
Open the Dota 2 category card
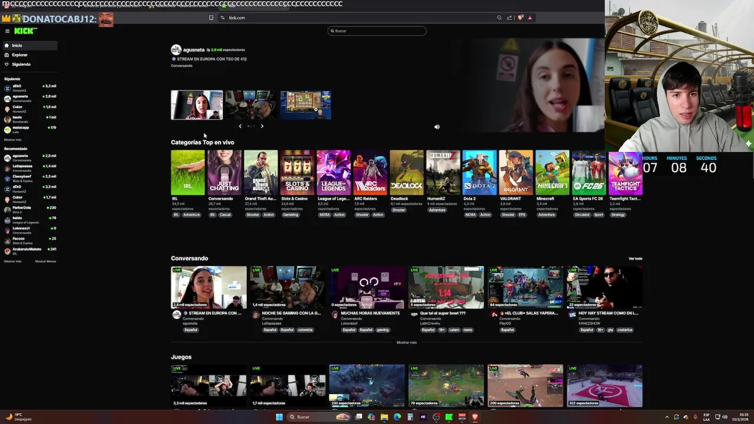coord(479,173)
